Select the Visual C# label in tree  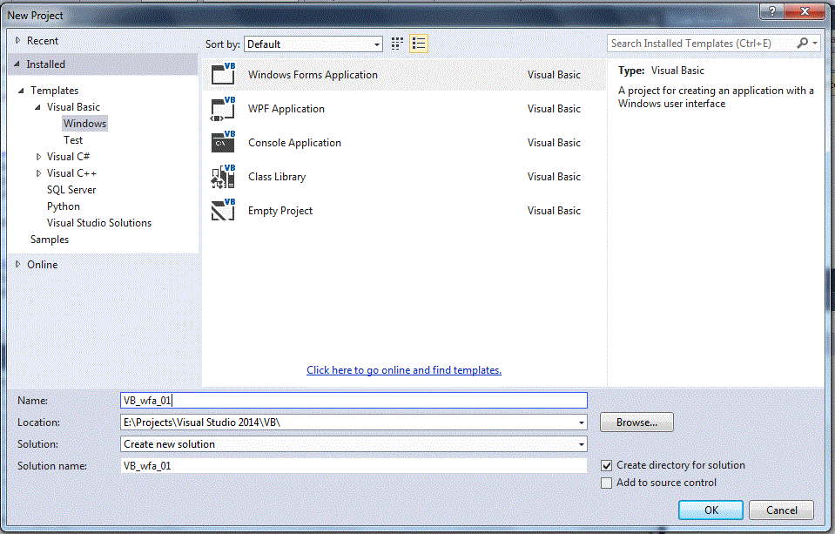(68, 157)
